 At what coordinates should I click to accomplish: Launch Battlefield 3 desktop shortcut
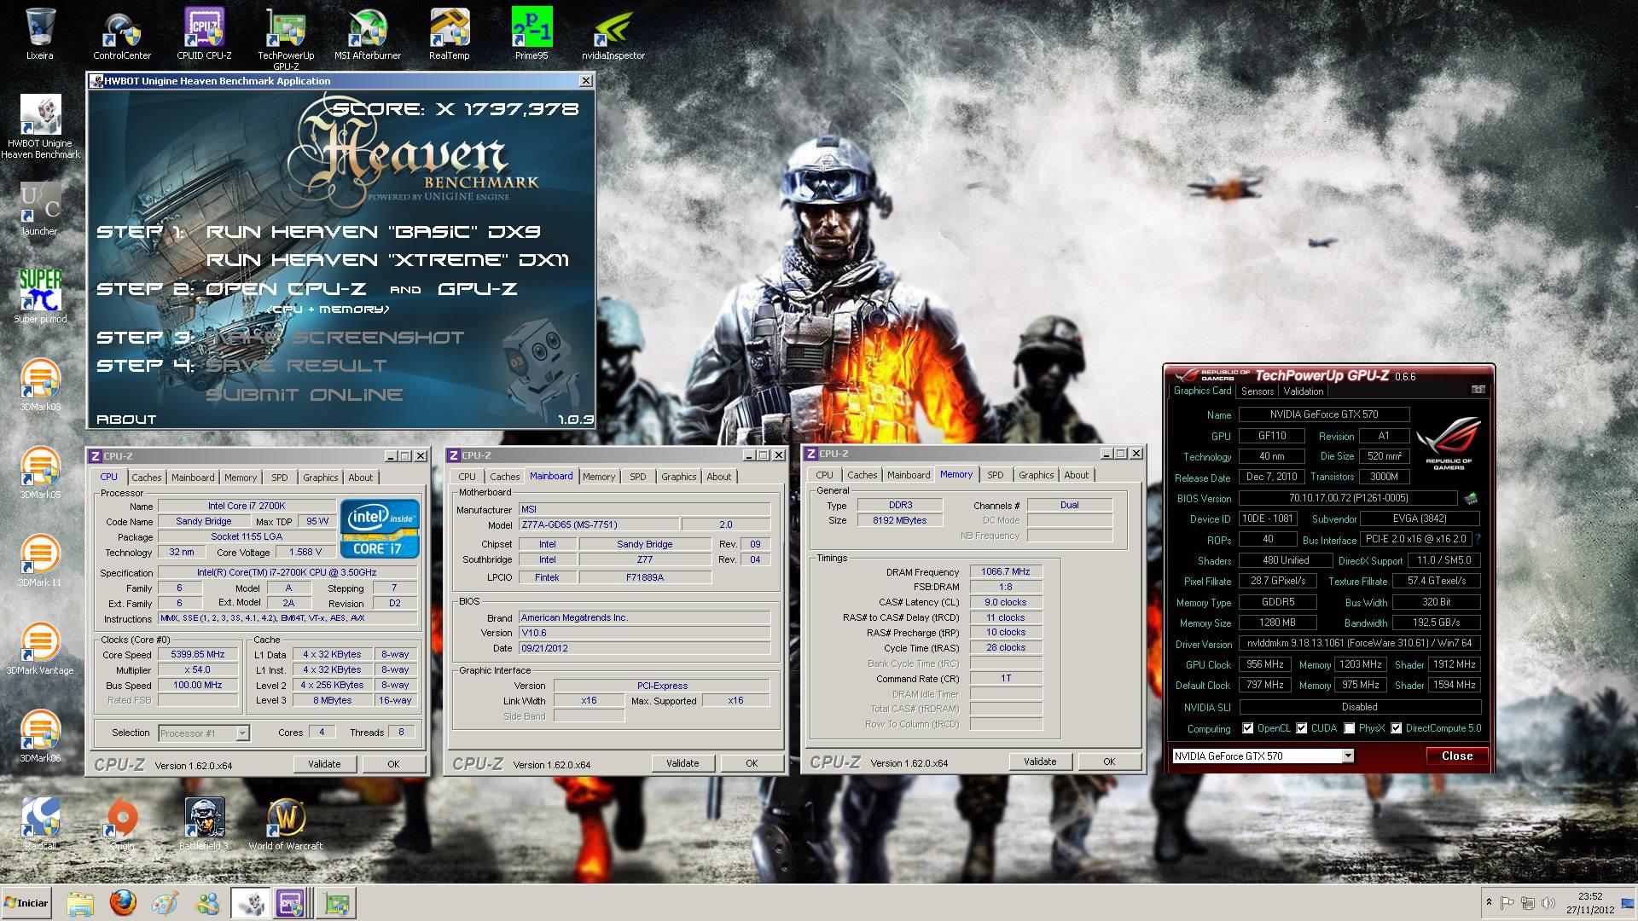point(204,824)
